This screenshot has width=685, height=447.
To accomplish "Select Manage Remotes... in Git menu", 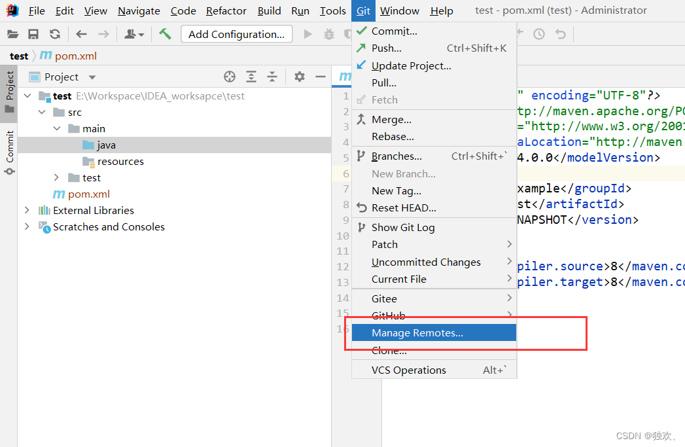I will pos(434,332).
